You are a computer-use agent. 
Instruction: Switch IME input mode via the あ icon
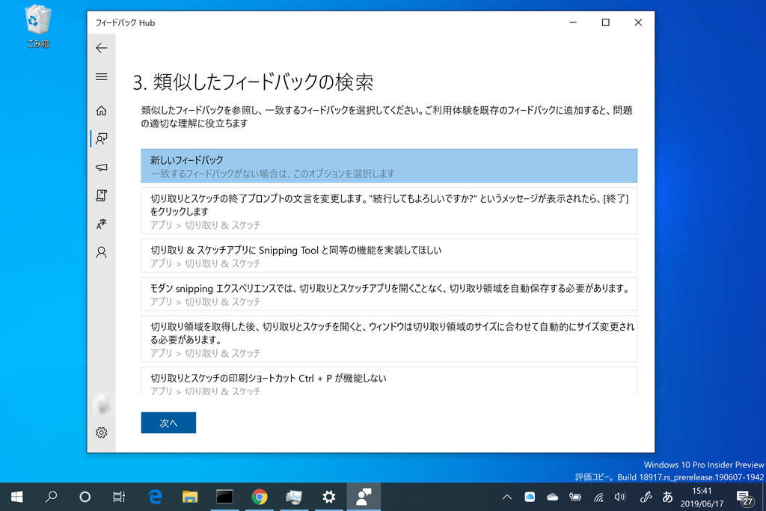point(667,496)
